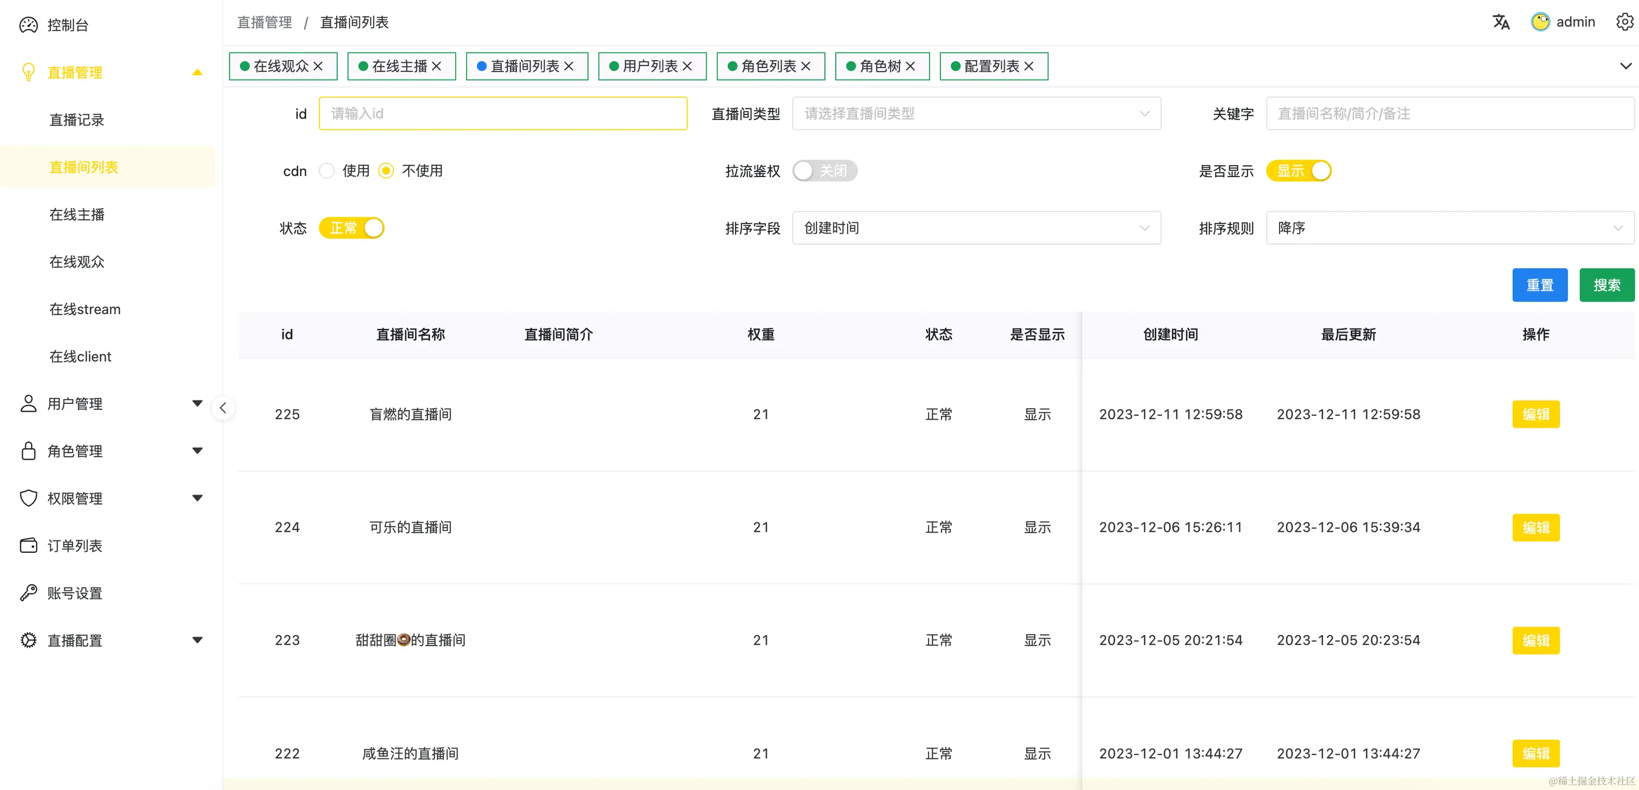Image resolution: width=1639 pixels, height=790 pixels.
Task: Focus the id input field
Action: pos(502,114)
